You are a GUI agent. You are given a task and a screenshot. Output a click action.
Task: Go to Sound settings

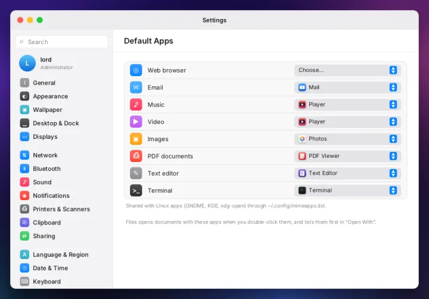(63, 182)
